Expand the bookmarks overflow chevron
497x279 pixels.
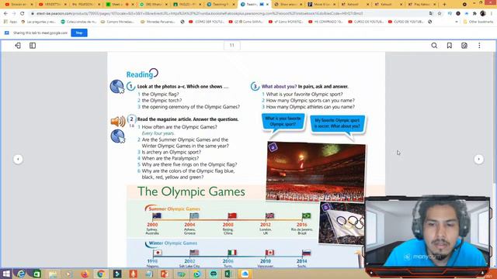point(457,22)
